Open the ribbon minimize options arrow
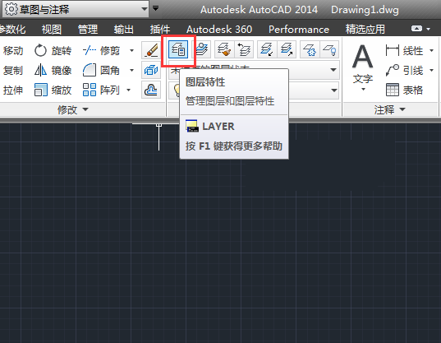Viewport: 441px width, 343px height. [429, 29]
